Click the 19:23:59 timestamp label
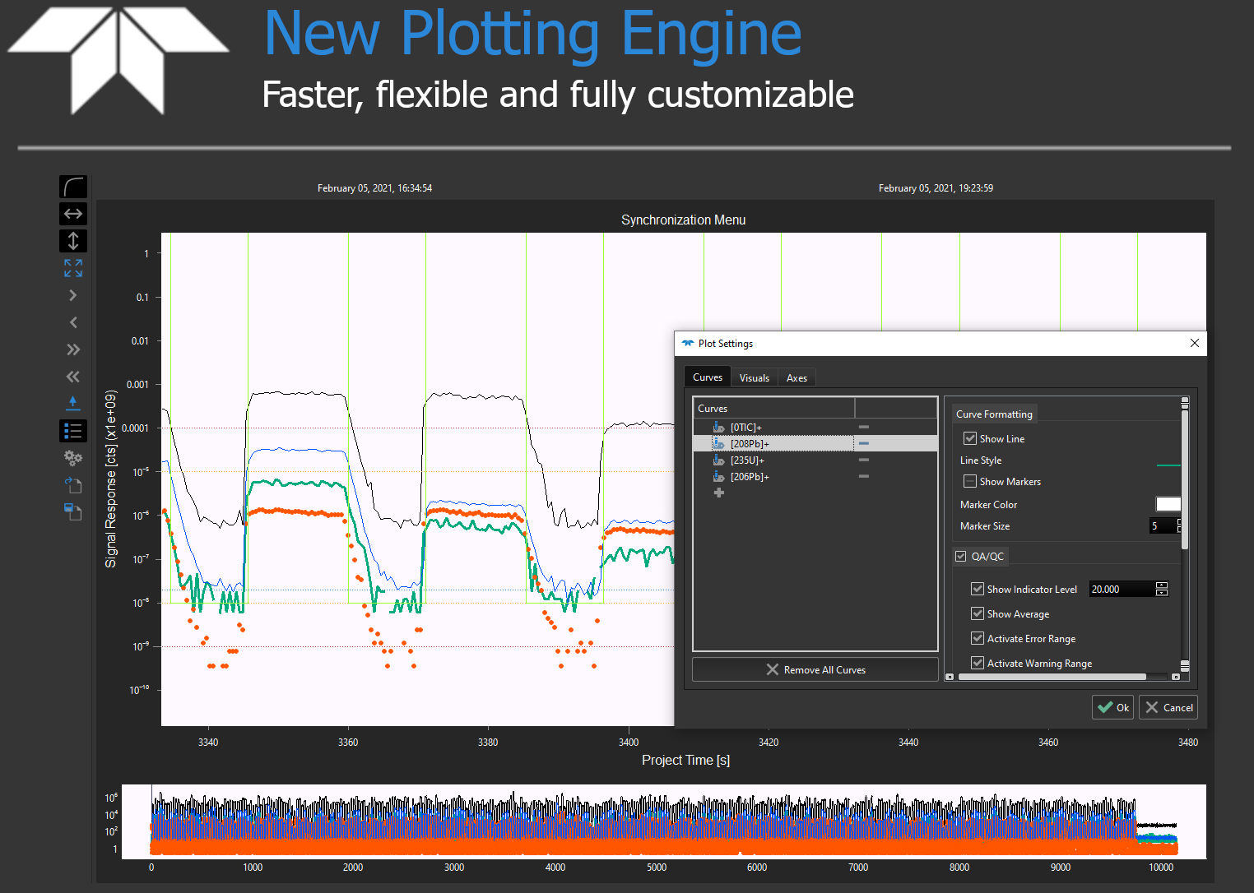 [x=936, y=188]
